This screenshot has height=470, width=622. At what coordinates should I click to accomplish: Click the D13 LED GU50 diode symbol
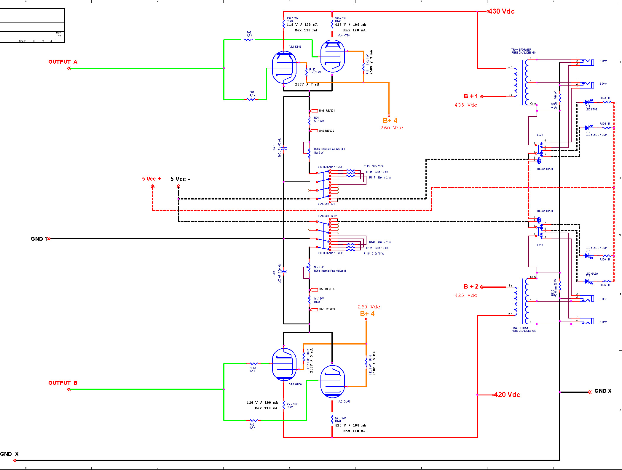(x=587, y=281)
